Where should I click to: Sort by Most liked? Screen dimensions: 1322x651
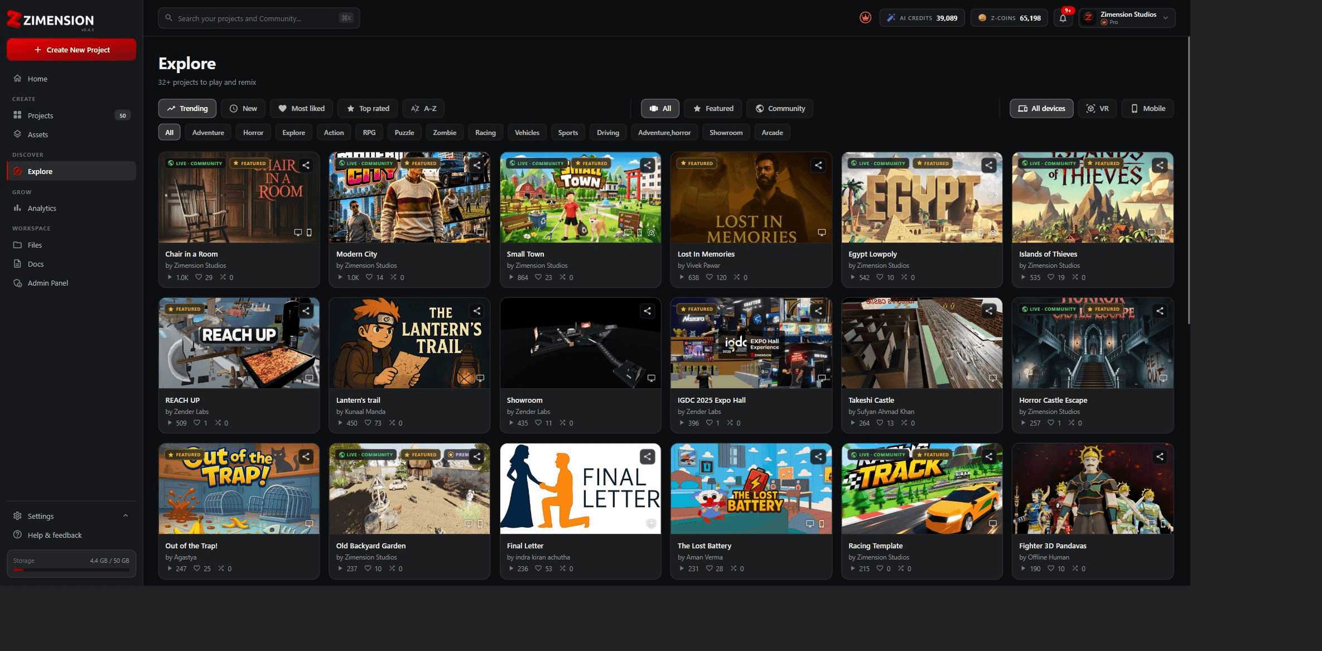(301, 108)
